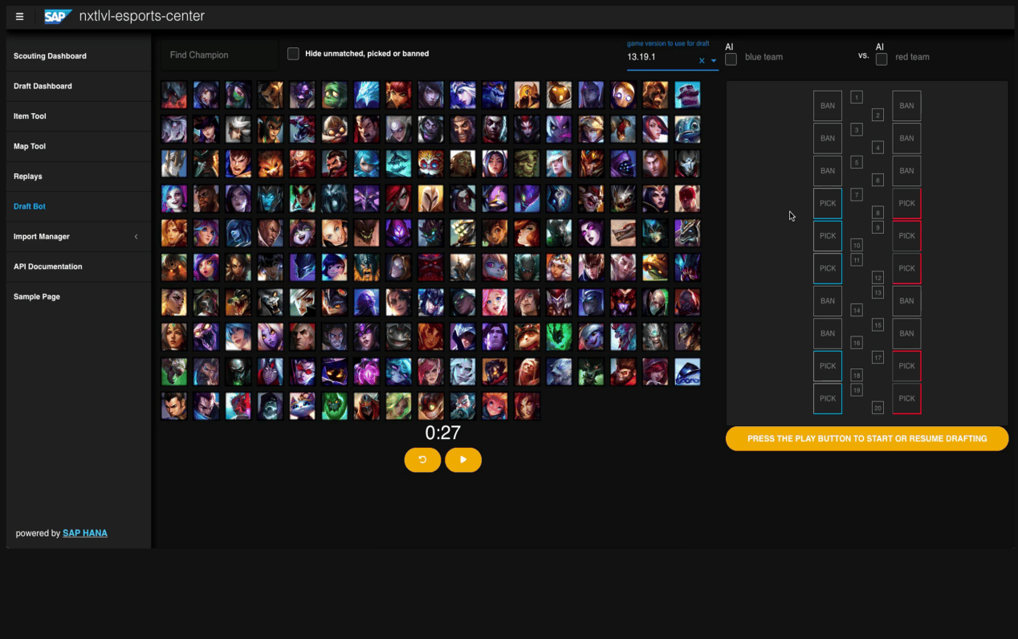Clear the 13.19.1 game version selection
The width and height of the screenshot is (1018, 639).
pos(702,60)
